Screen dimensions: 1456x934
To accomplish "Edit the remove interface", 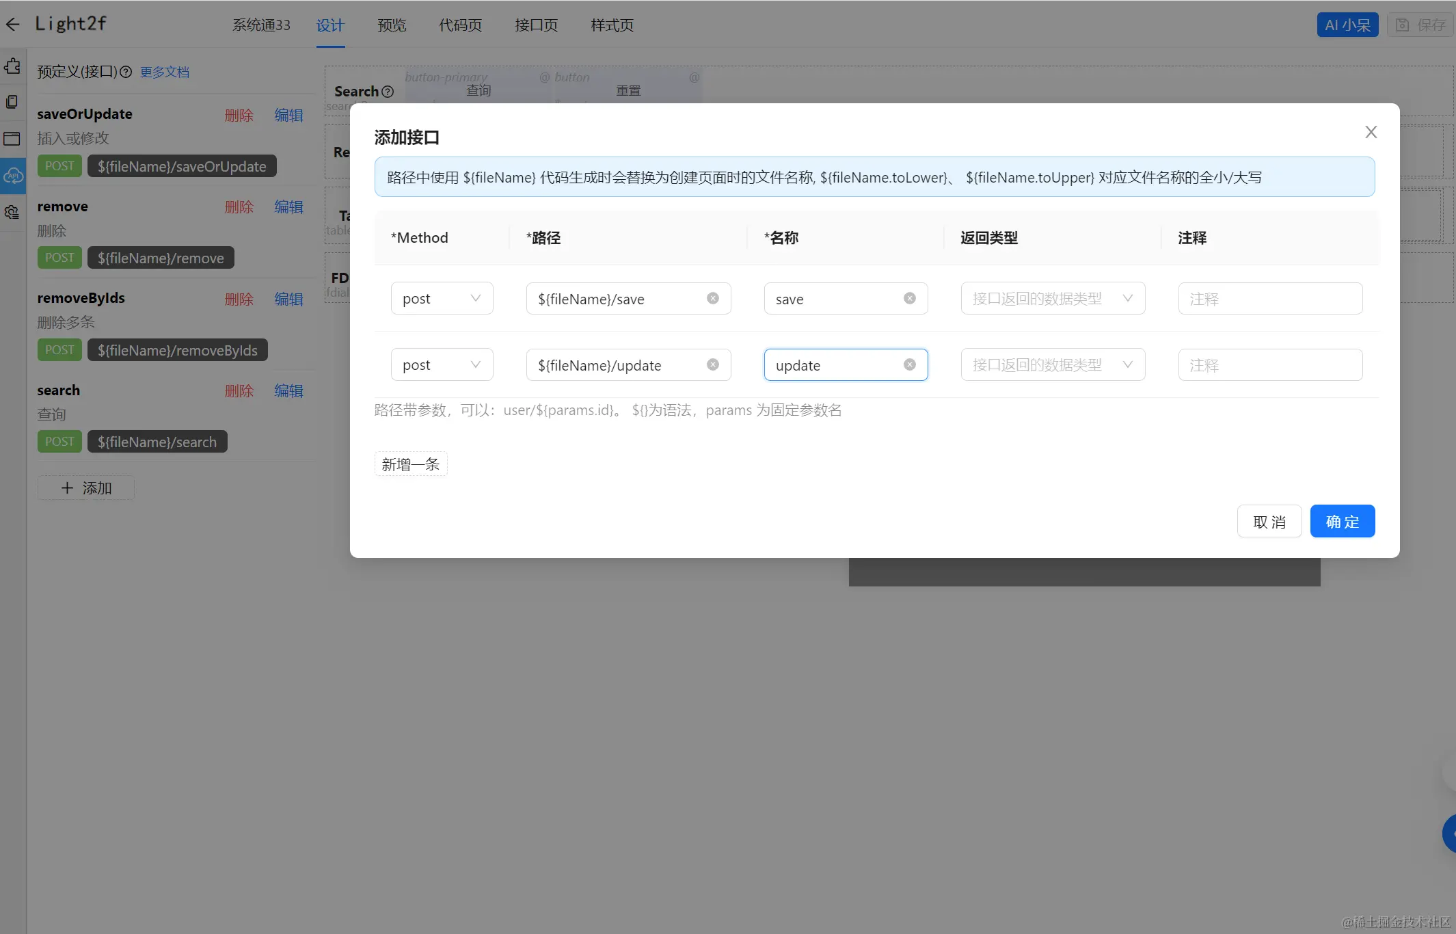I will (289, 206).
